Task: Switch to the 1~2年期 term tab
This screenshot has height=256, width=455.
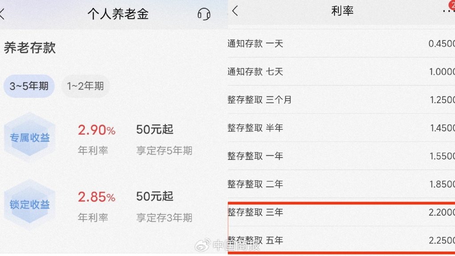Action: pyautogui.click(x=85, y=86)
